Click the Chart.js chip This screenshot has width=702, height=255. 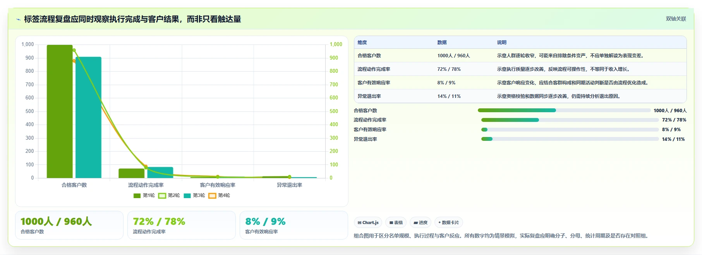pyautogui.click(x=368, y=222)
